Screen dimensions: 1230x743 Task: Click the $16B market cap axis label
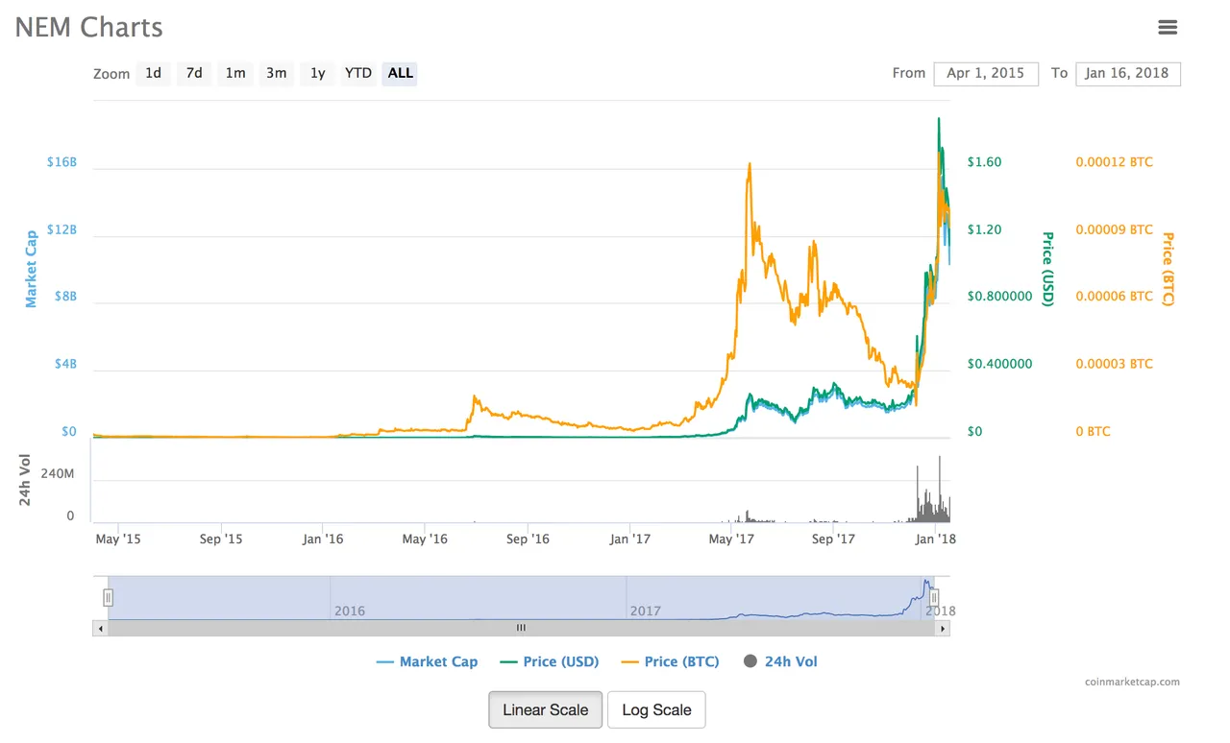(x=61, y=162)
